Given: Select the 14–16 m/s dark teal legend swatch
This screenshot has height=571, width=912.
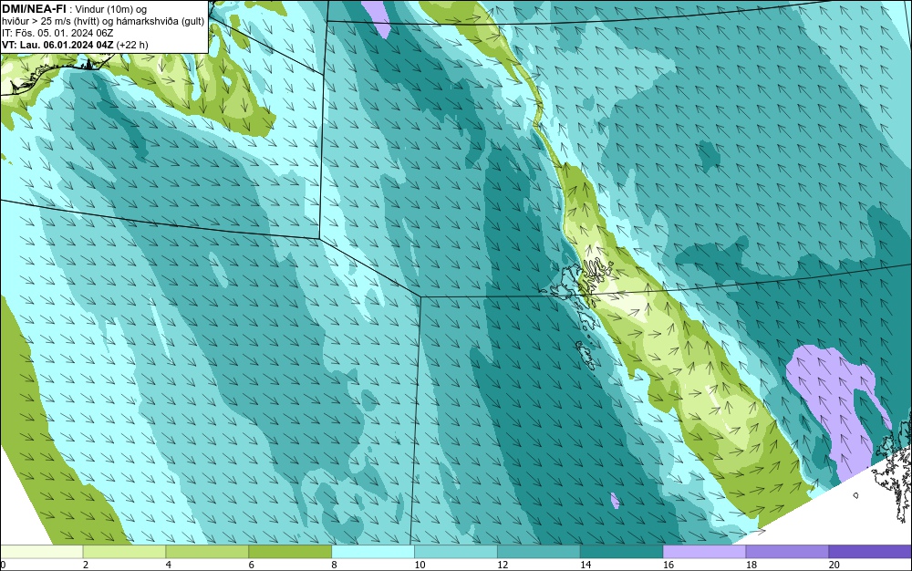Looking at the screenshot, I should (622, 551).
